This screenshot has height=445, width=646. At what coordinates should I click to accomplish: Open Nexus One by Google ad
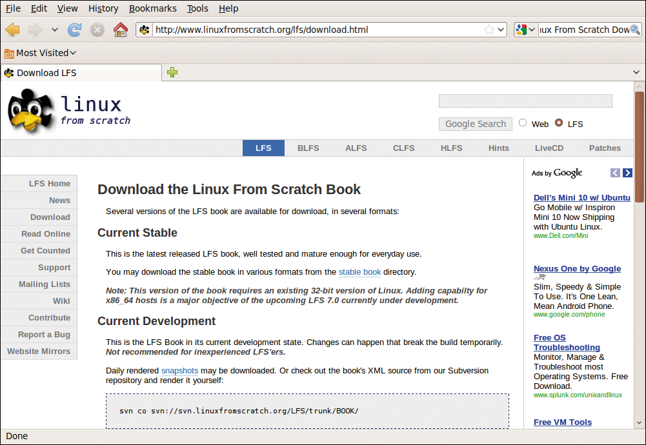[577, 269]
